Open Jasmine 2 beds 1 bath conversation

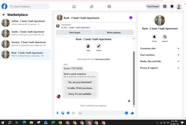(25, 44)
